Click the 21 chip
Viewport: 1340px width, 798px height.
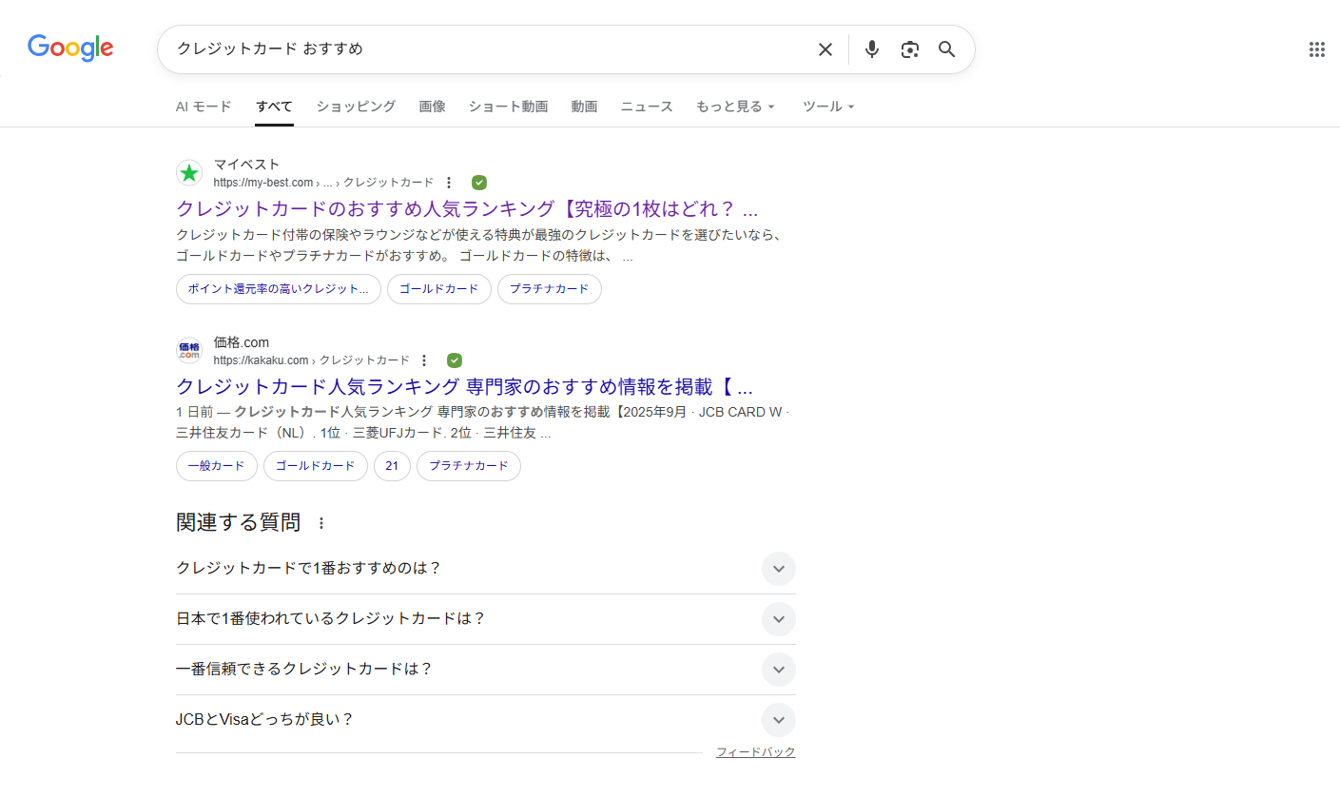click(x=392, y=466)
